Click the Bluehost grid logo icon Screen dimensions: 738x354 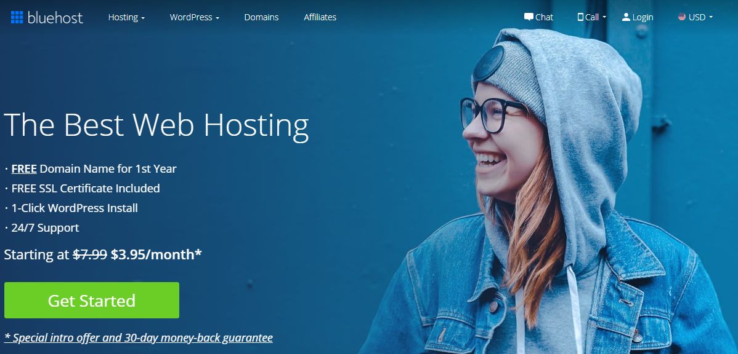[x=17, y=17]
